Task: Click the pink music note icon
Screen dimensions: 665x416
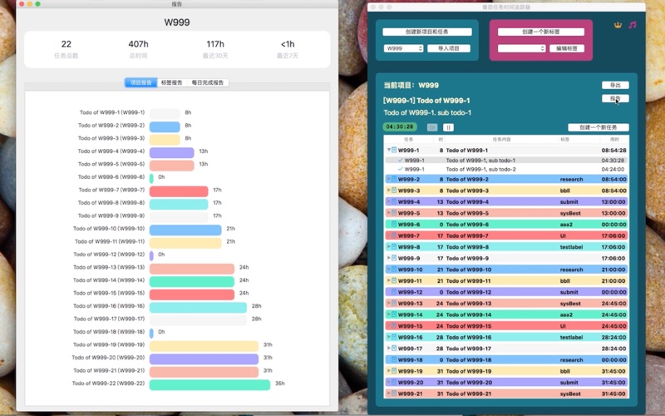Action: pos(633,25)
